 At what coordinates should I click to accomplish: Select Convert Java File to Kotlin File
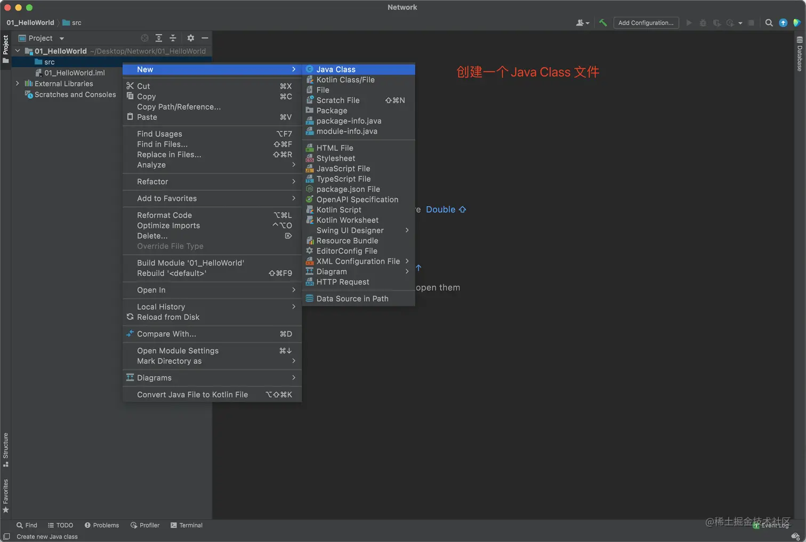click(212, 395)
